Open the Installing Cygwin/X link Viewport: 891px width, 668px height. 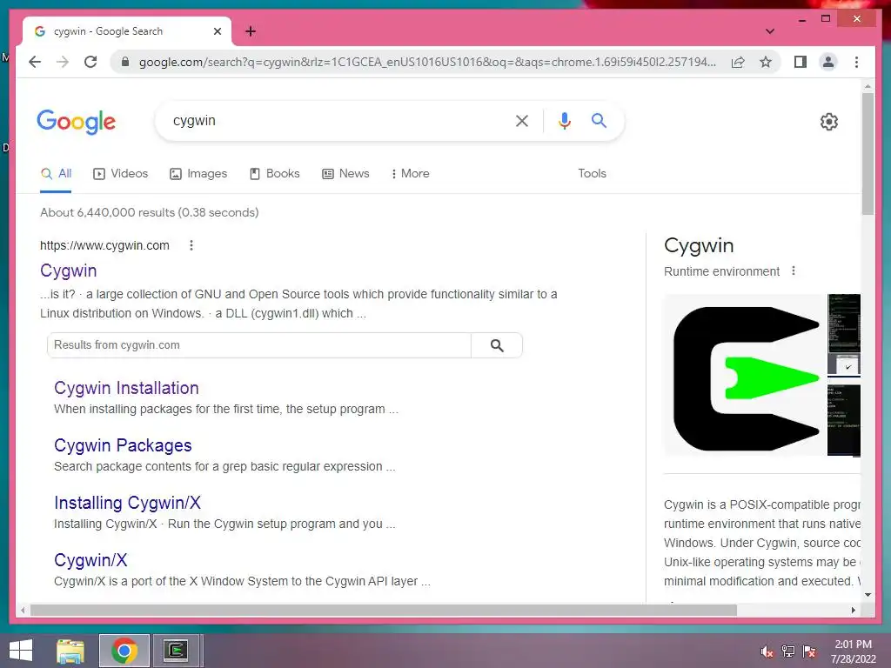click(x=127, y=503)
